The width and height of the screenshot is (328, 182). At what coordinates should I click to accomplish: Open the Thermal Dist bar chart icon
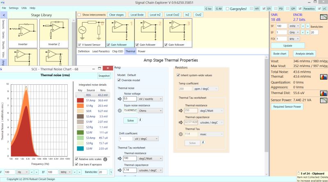[323, 93]
